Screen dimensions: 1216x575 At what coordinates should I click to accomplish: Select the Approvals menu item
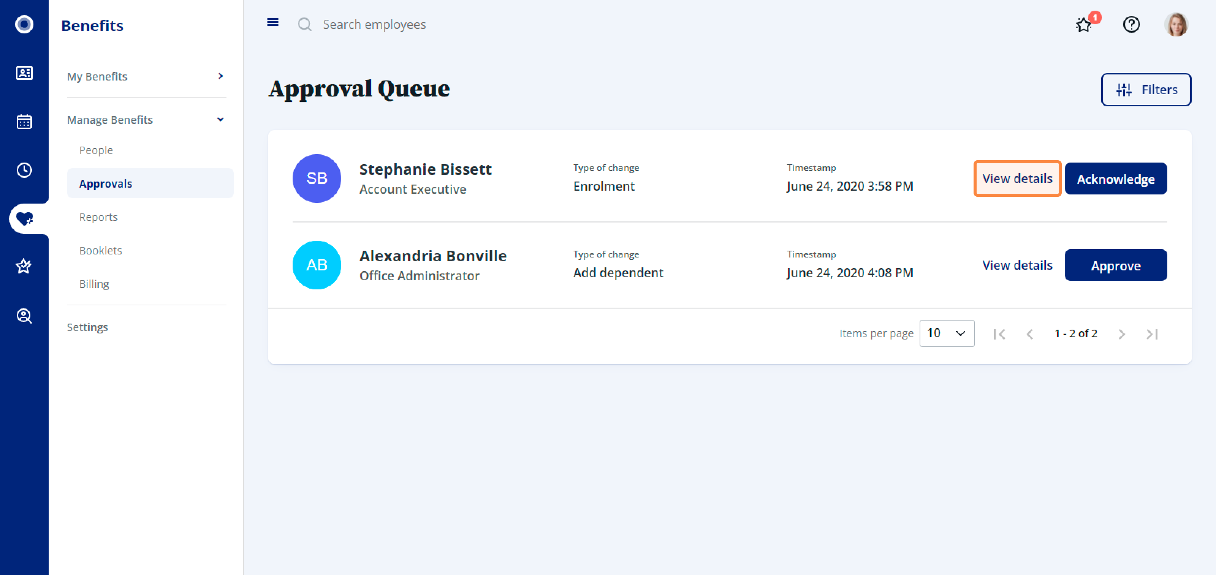(150, 183)
